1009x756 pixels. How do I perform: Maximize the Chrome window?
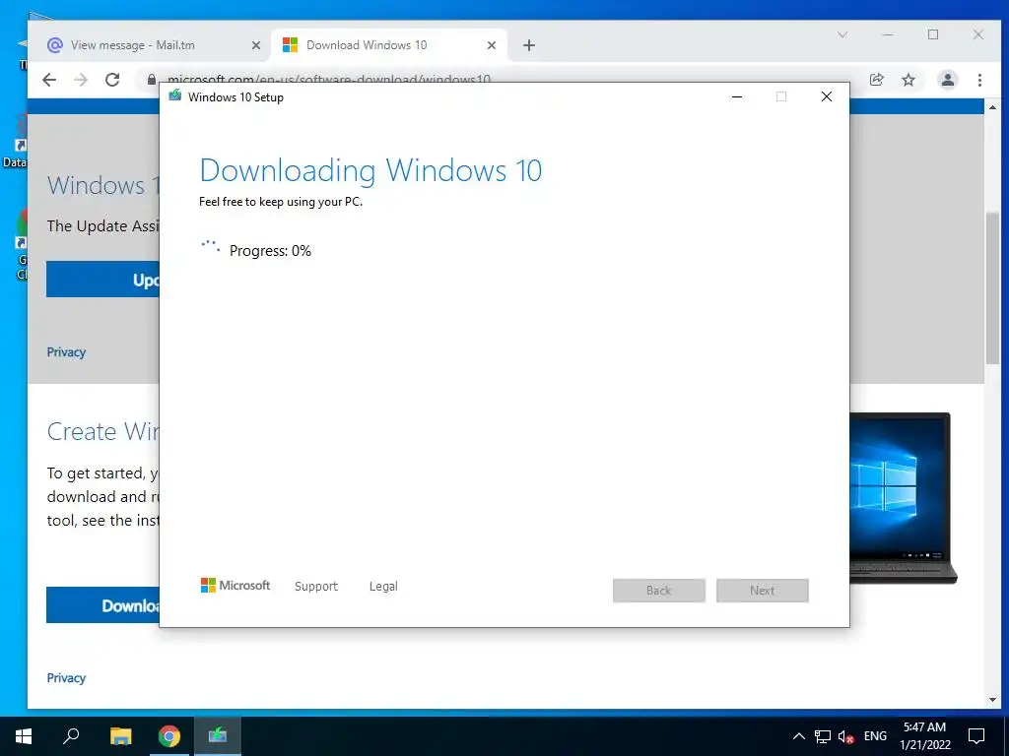[x=933, y=34]
